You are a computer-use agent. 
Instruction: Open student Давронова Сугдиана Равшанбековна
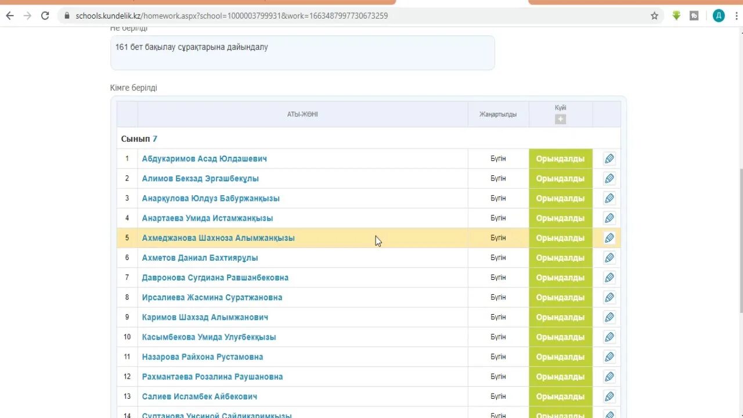[x=215, y=278]
